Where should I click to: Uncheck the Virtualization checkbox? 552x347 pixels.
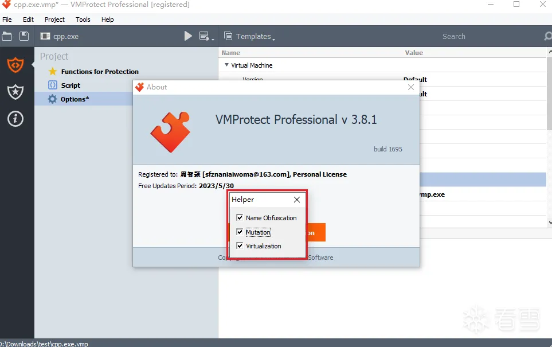click(x=240, y=245)
